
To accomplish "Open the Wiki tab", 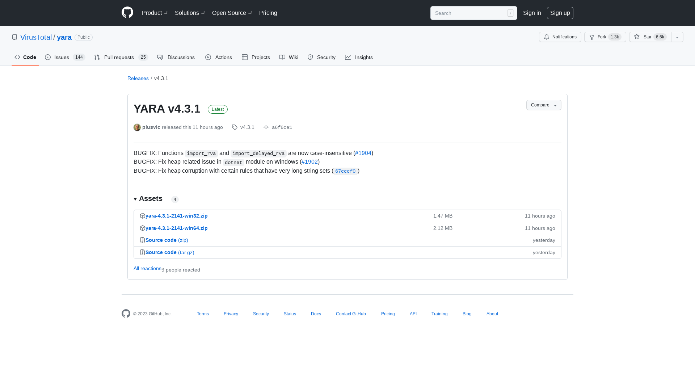I will coord(289,57).
